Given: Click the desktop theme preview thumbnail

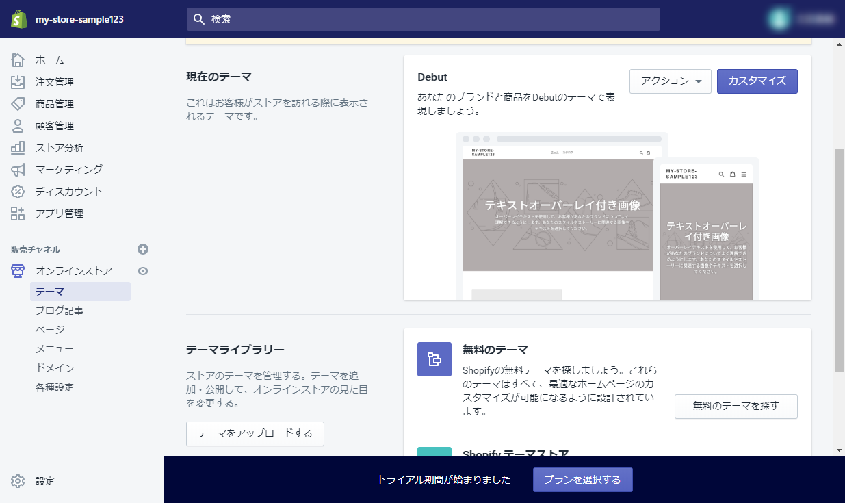Looking at the screenshot, I should coord(558,216).
